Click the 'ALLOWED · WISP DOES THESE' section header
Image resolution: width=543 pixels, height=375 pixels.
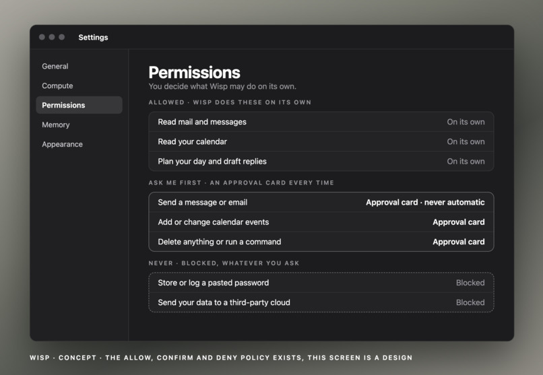click(230, 102)
